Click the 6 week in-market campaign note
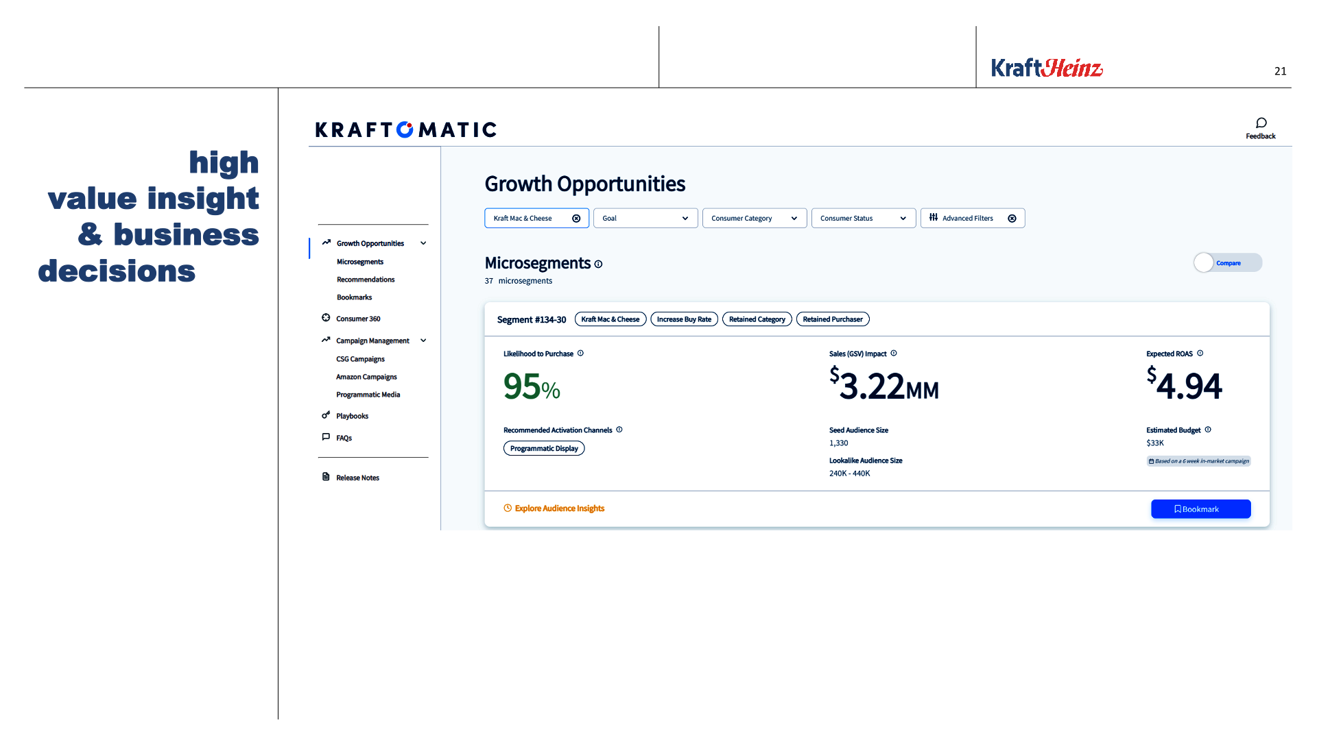This screenshot has width=1317, height=740. pos(1198,461)
